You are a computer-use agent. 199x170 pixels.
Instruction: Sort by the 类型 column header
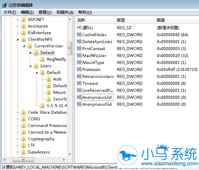[x=135, y=20]
